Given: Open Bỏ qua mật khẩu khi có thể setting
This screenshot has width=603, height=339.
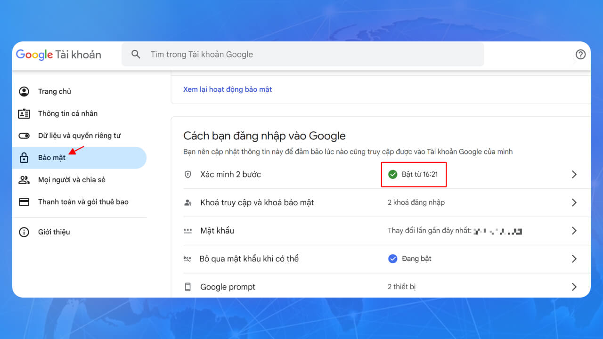Looking at the screenshot, I should pyautogui.click(x=387, y=259).
